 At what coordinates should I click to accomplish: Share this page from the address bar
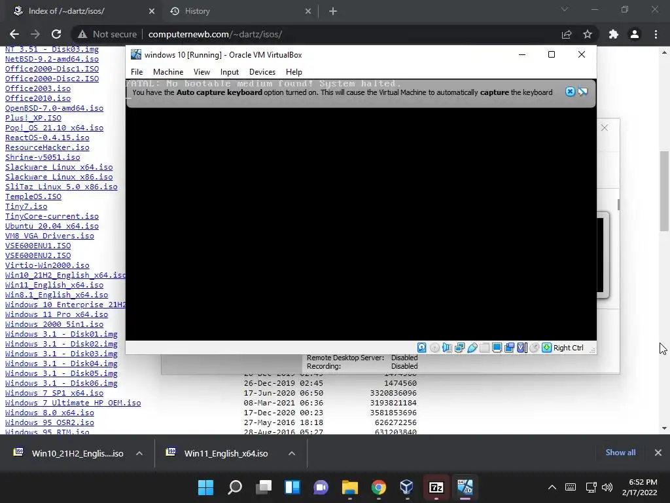coord(567,34)
